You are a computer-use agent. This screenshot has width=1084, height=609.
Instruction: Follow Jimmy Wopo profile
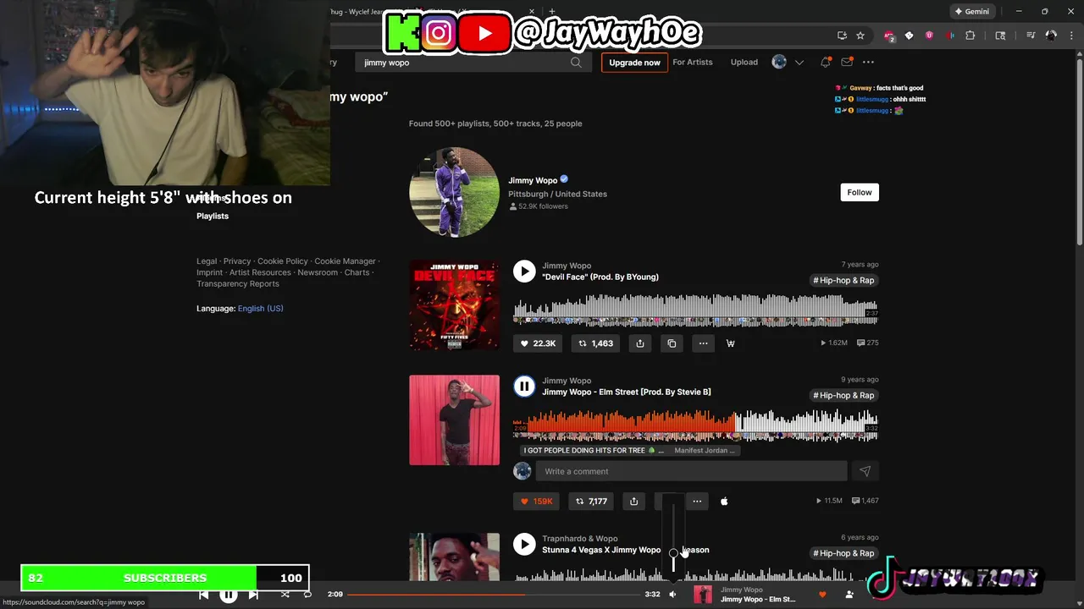[x=859, y=192]
